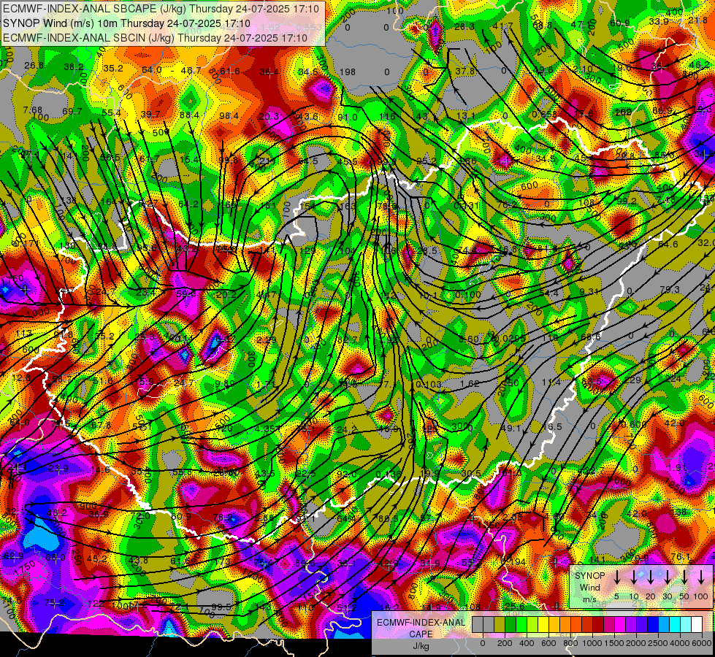715x657 pixels.
Task: Click the '75.2' value on the map
Action: [x=54, y=603]
